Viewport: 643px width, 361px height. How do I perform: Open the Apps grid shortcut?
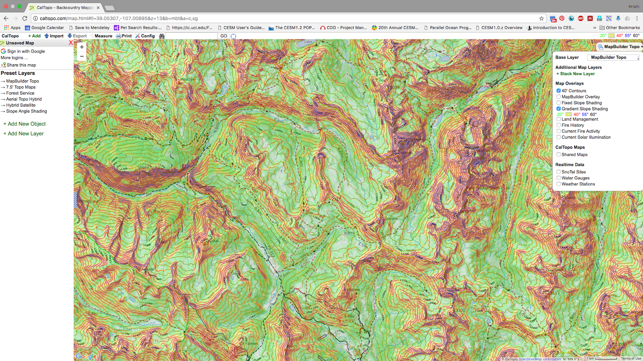[x=12, y=28]
